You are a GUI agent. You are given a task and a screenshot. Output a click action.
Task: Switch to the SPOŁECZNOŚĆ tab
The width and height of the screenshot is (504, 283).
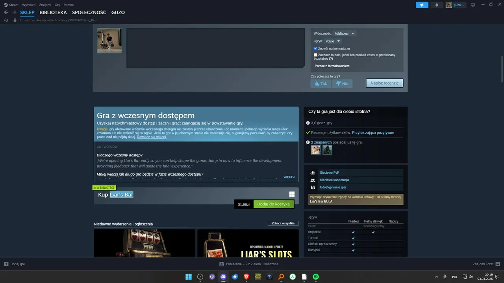89,13
